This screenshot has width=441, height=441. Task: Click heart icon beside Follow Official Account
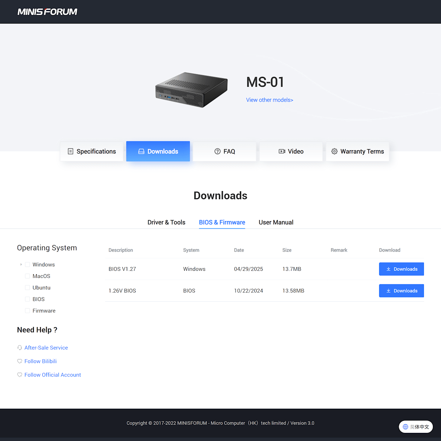coord(20,375)
